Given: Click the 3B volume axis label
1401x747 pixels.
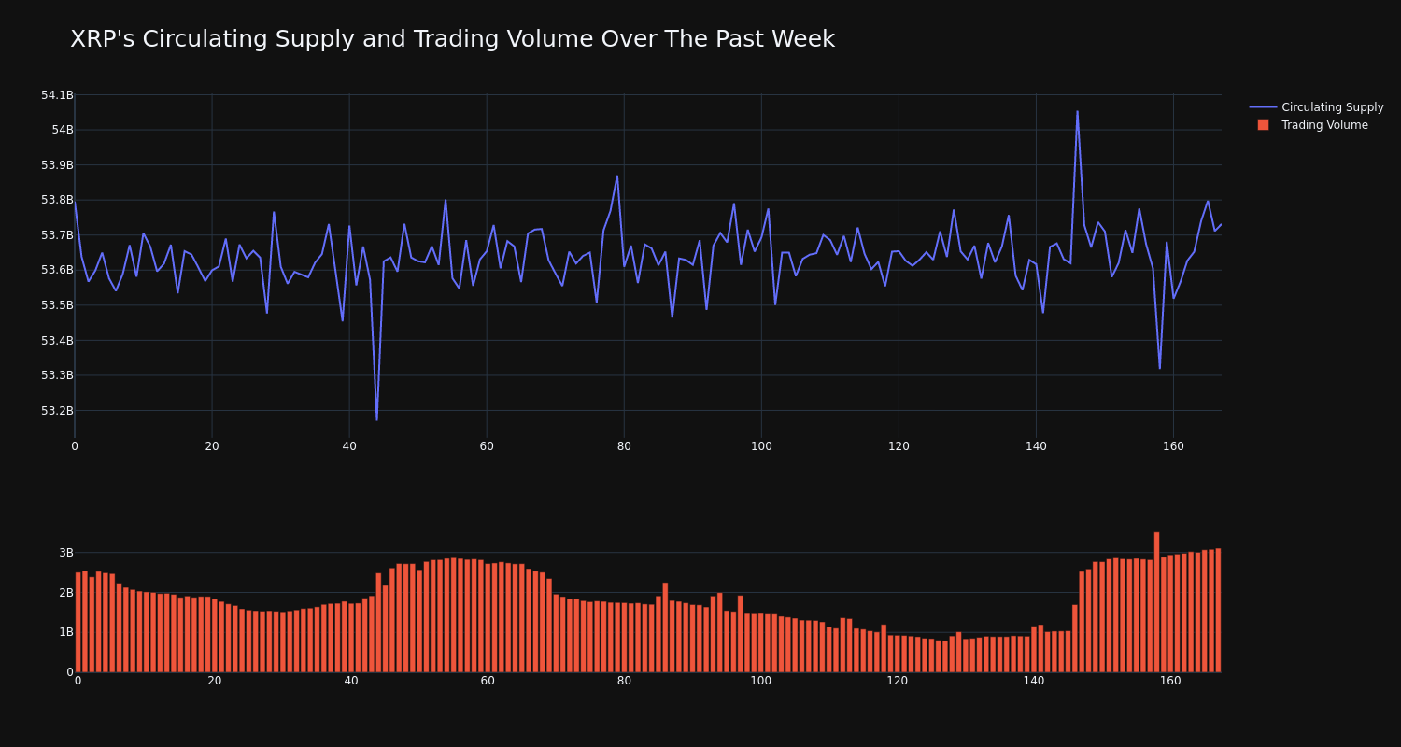Looking at the screenshot, I should 66,553.
